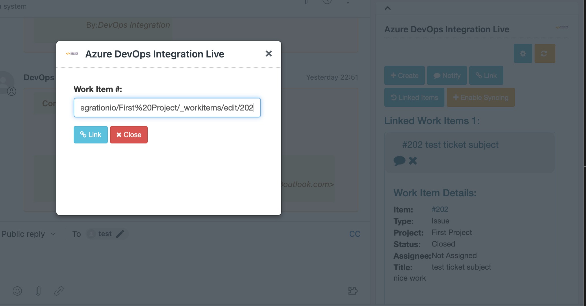586x306 pixels.
Task: Click the By:DevOps Integration text
Action: click(x=128, y=25)
